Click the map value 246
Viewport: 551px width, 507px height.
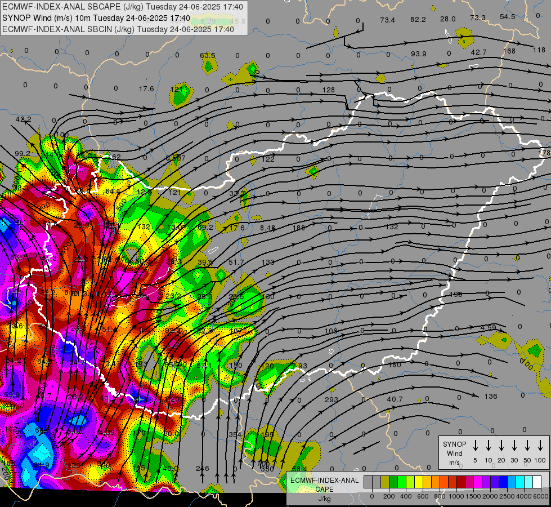point(203,469)
